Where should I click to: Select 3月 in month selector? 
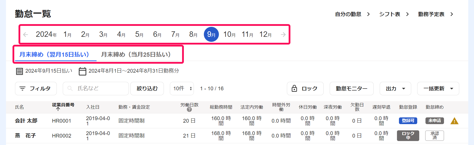(103, 34)
